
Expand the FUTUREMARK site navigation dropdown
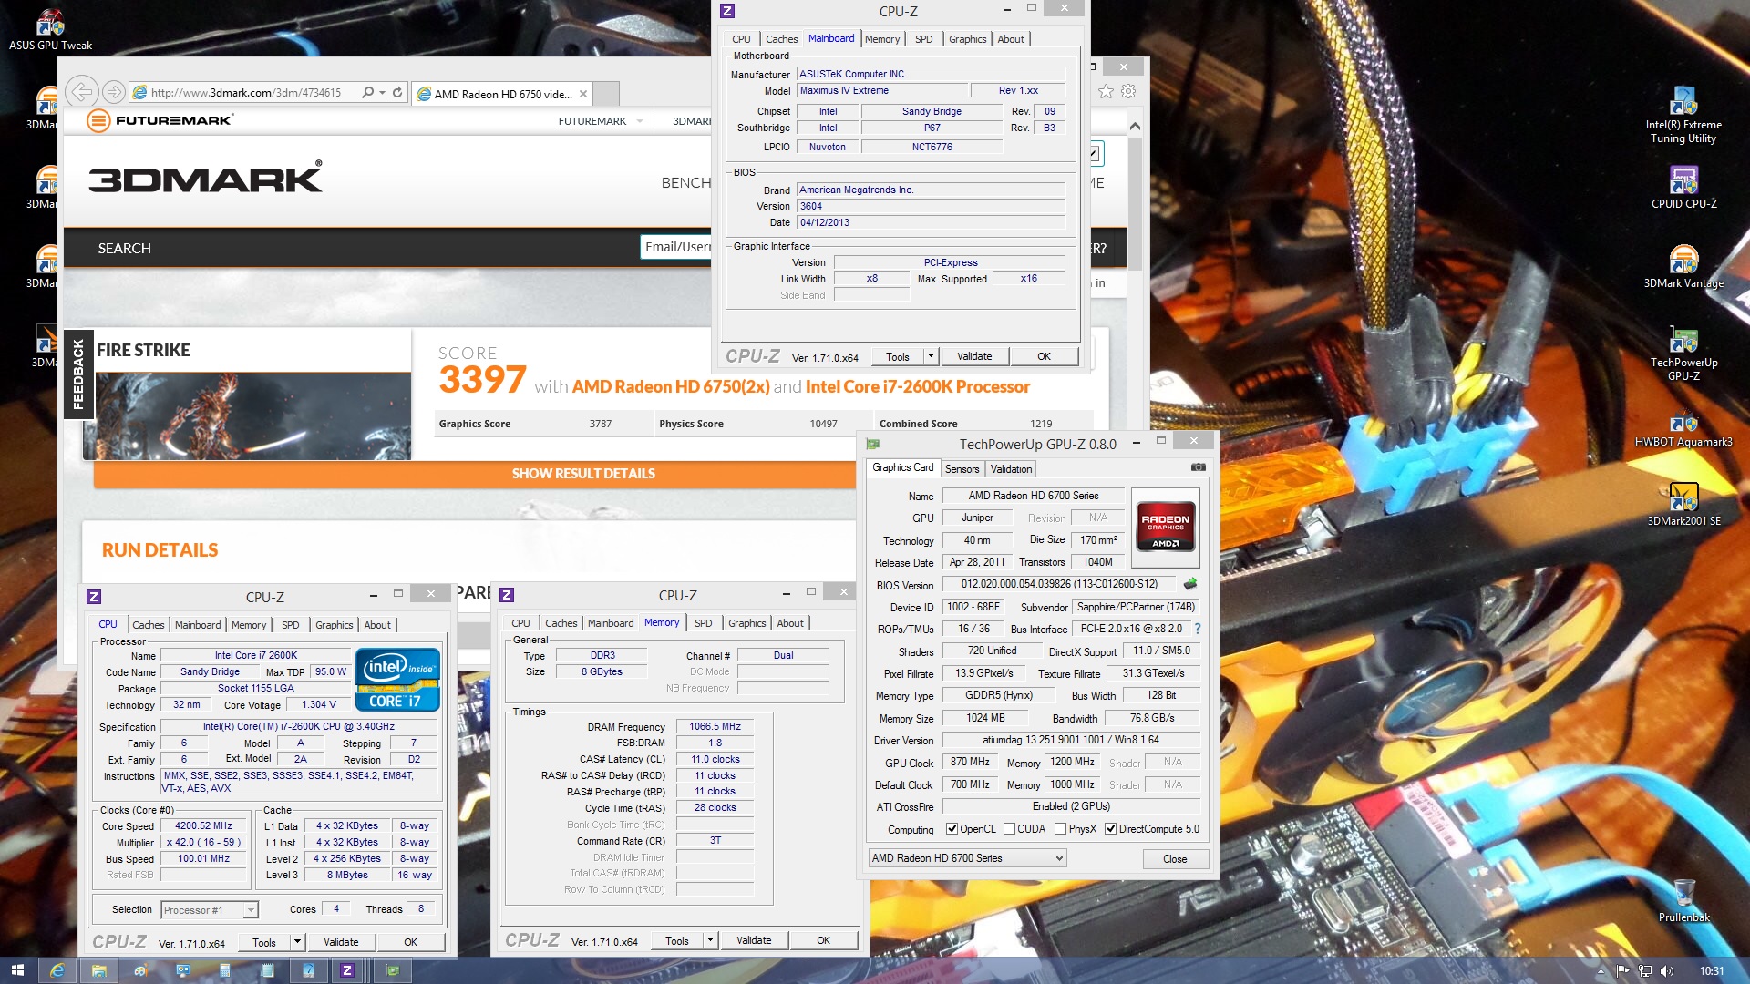tap(640, 121)
